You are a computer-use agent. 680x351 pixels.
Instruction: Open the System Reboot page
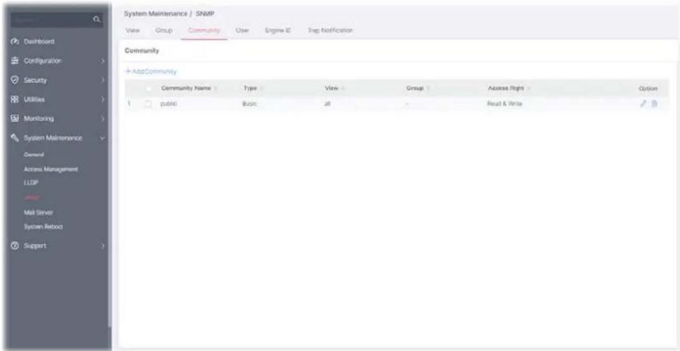43,227
